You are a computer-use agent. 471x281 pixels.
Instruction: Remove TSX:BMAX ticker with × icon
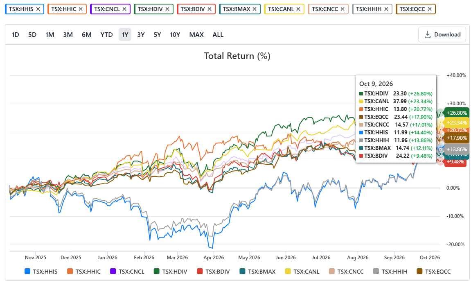coord(255,9)
